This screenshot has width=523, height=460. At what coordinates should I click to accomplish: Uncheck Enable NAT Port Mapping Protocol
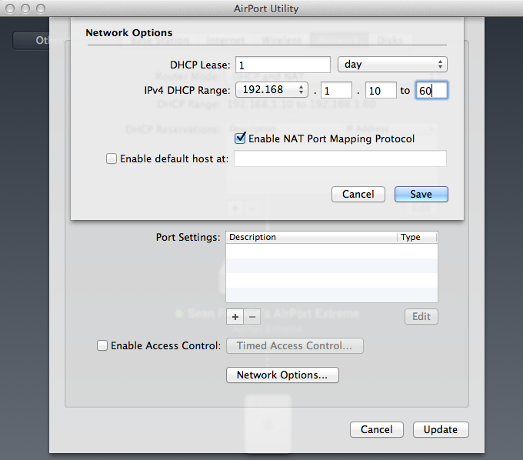[240, 138]
